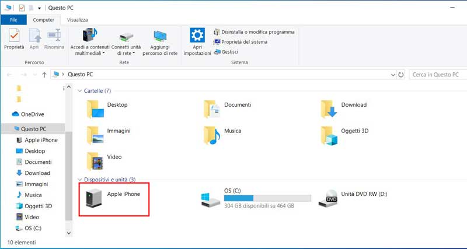The width and height of the screenshot is (467, 249).
Task: Click the OS (C:) storage usage bar
Action: (267, 198)
